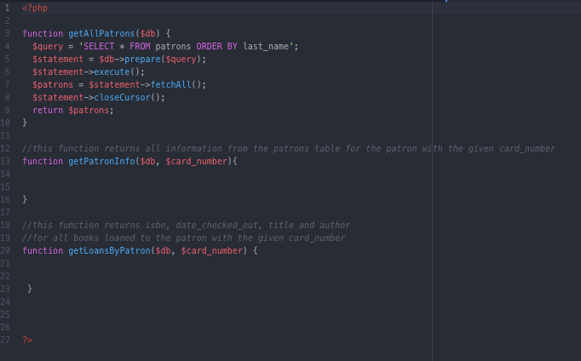The image size is (581, 361).
Task: Click the 'execute' method call on line 6
Action: coord(112,72)
